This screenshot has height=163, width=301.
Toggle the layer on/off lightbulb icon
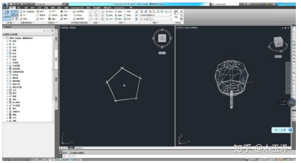[142, 19]
